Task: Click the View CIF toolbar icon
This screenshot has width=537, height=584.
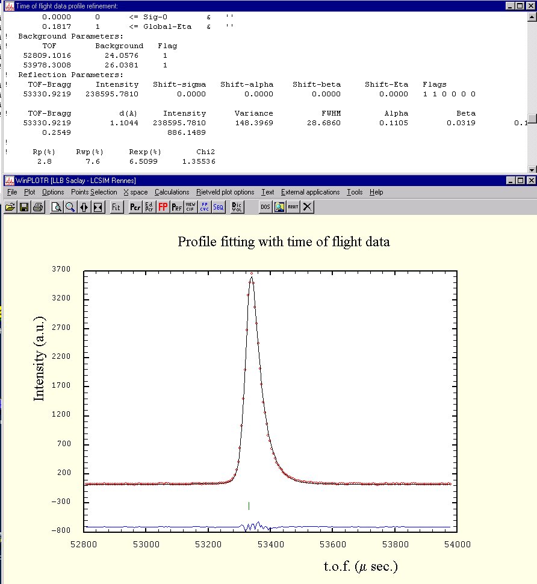Action: 190,207
